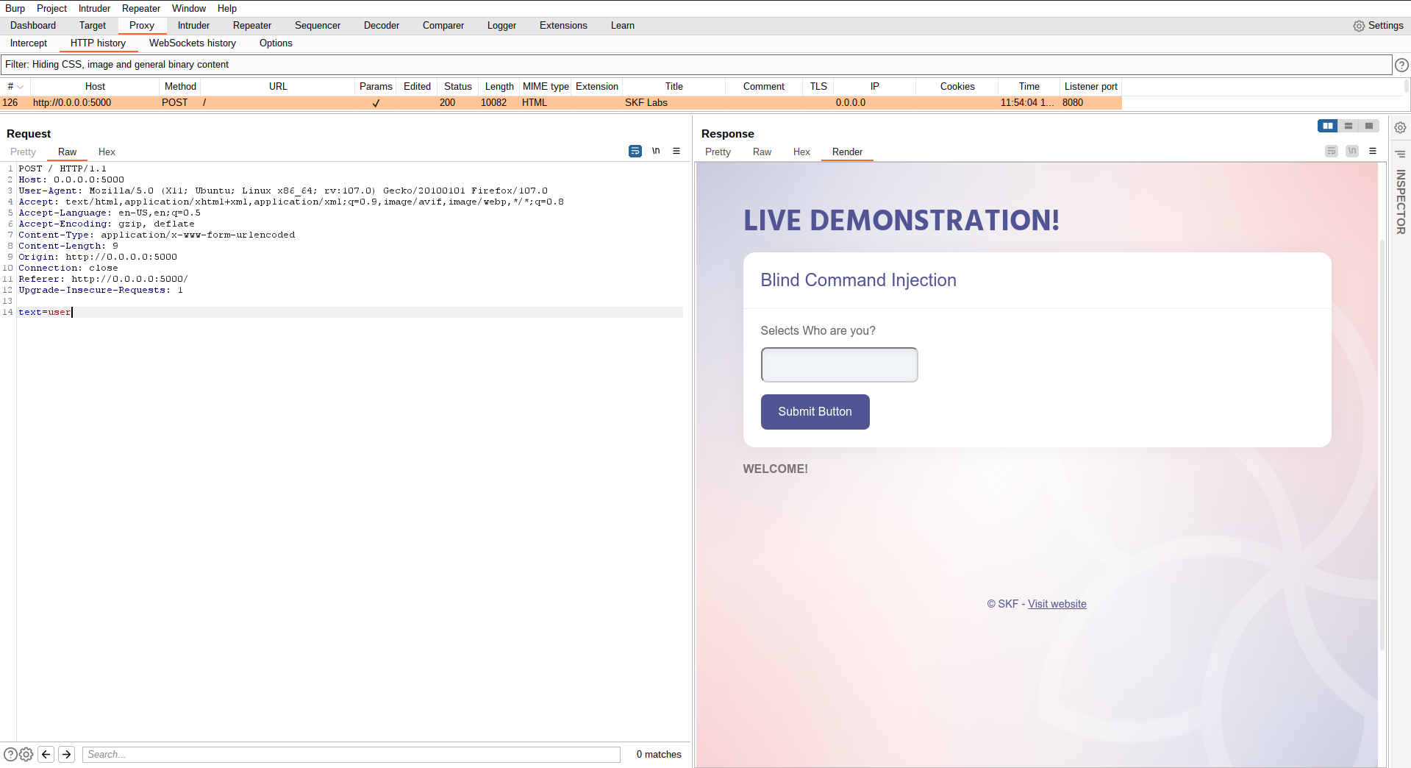Switch to the Comparer tab

443,26
